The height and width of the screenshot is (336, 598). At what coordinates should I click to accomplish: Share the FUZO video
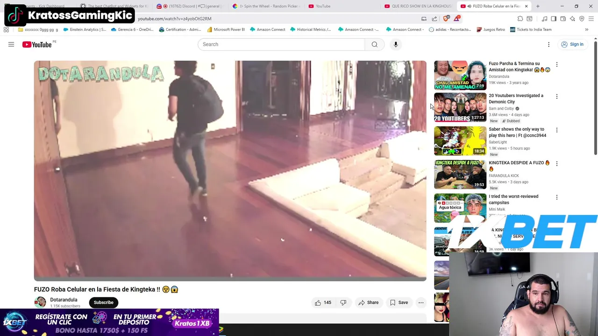point(368,302)
